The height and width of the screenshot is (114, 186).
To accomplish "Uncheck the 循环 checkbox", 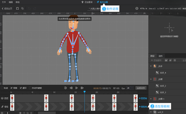I will click(21, 88).
